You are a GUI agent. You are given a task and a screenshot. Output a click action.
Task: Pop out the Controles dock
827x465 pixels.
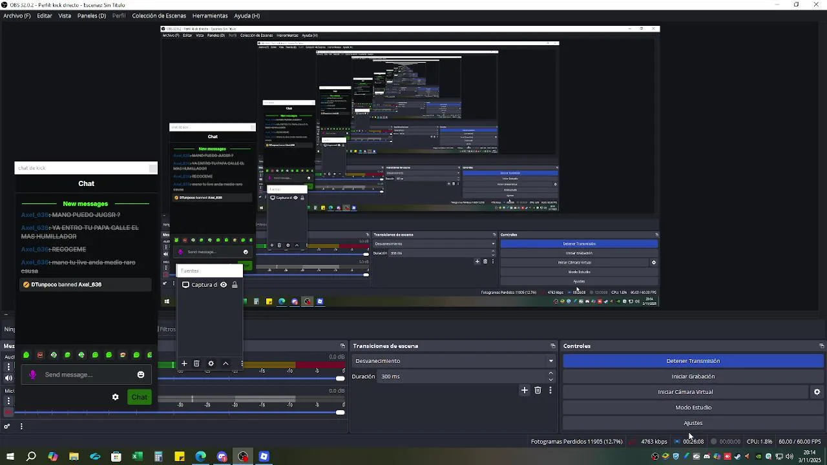821,346
